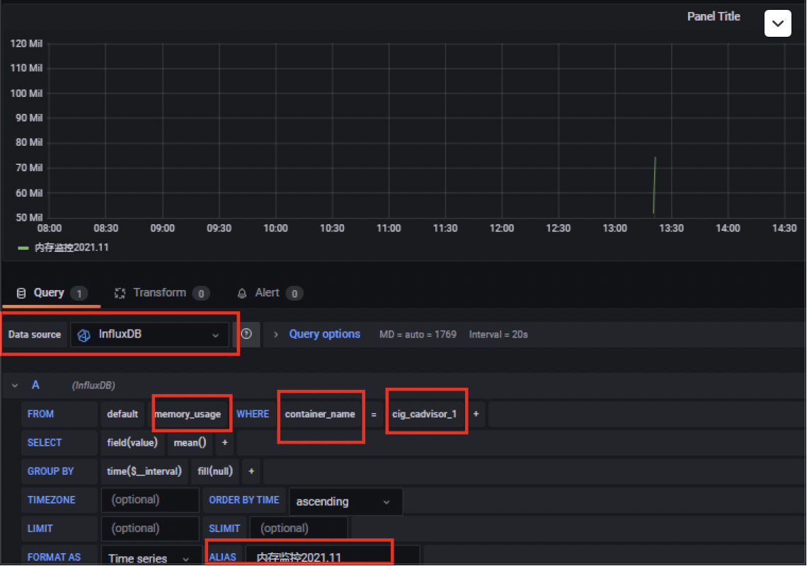The height and width of the screenshot is (566, 807).
Task: Add WHERE condition plus button
Action: click(476, 414)
